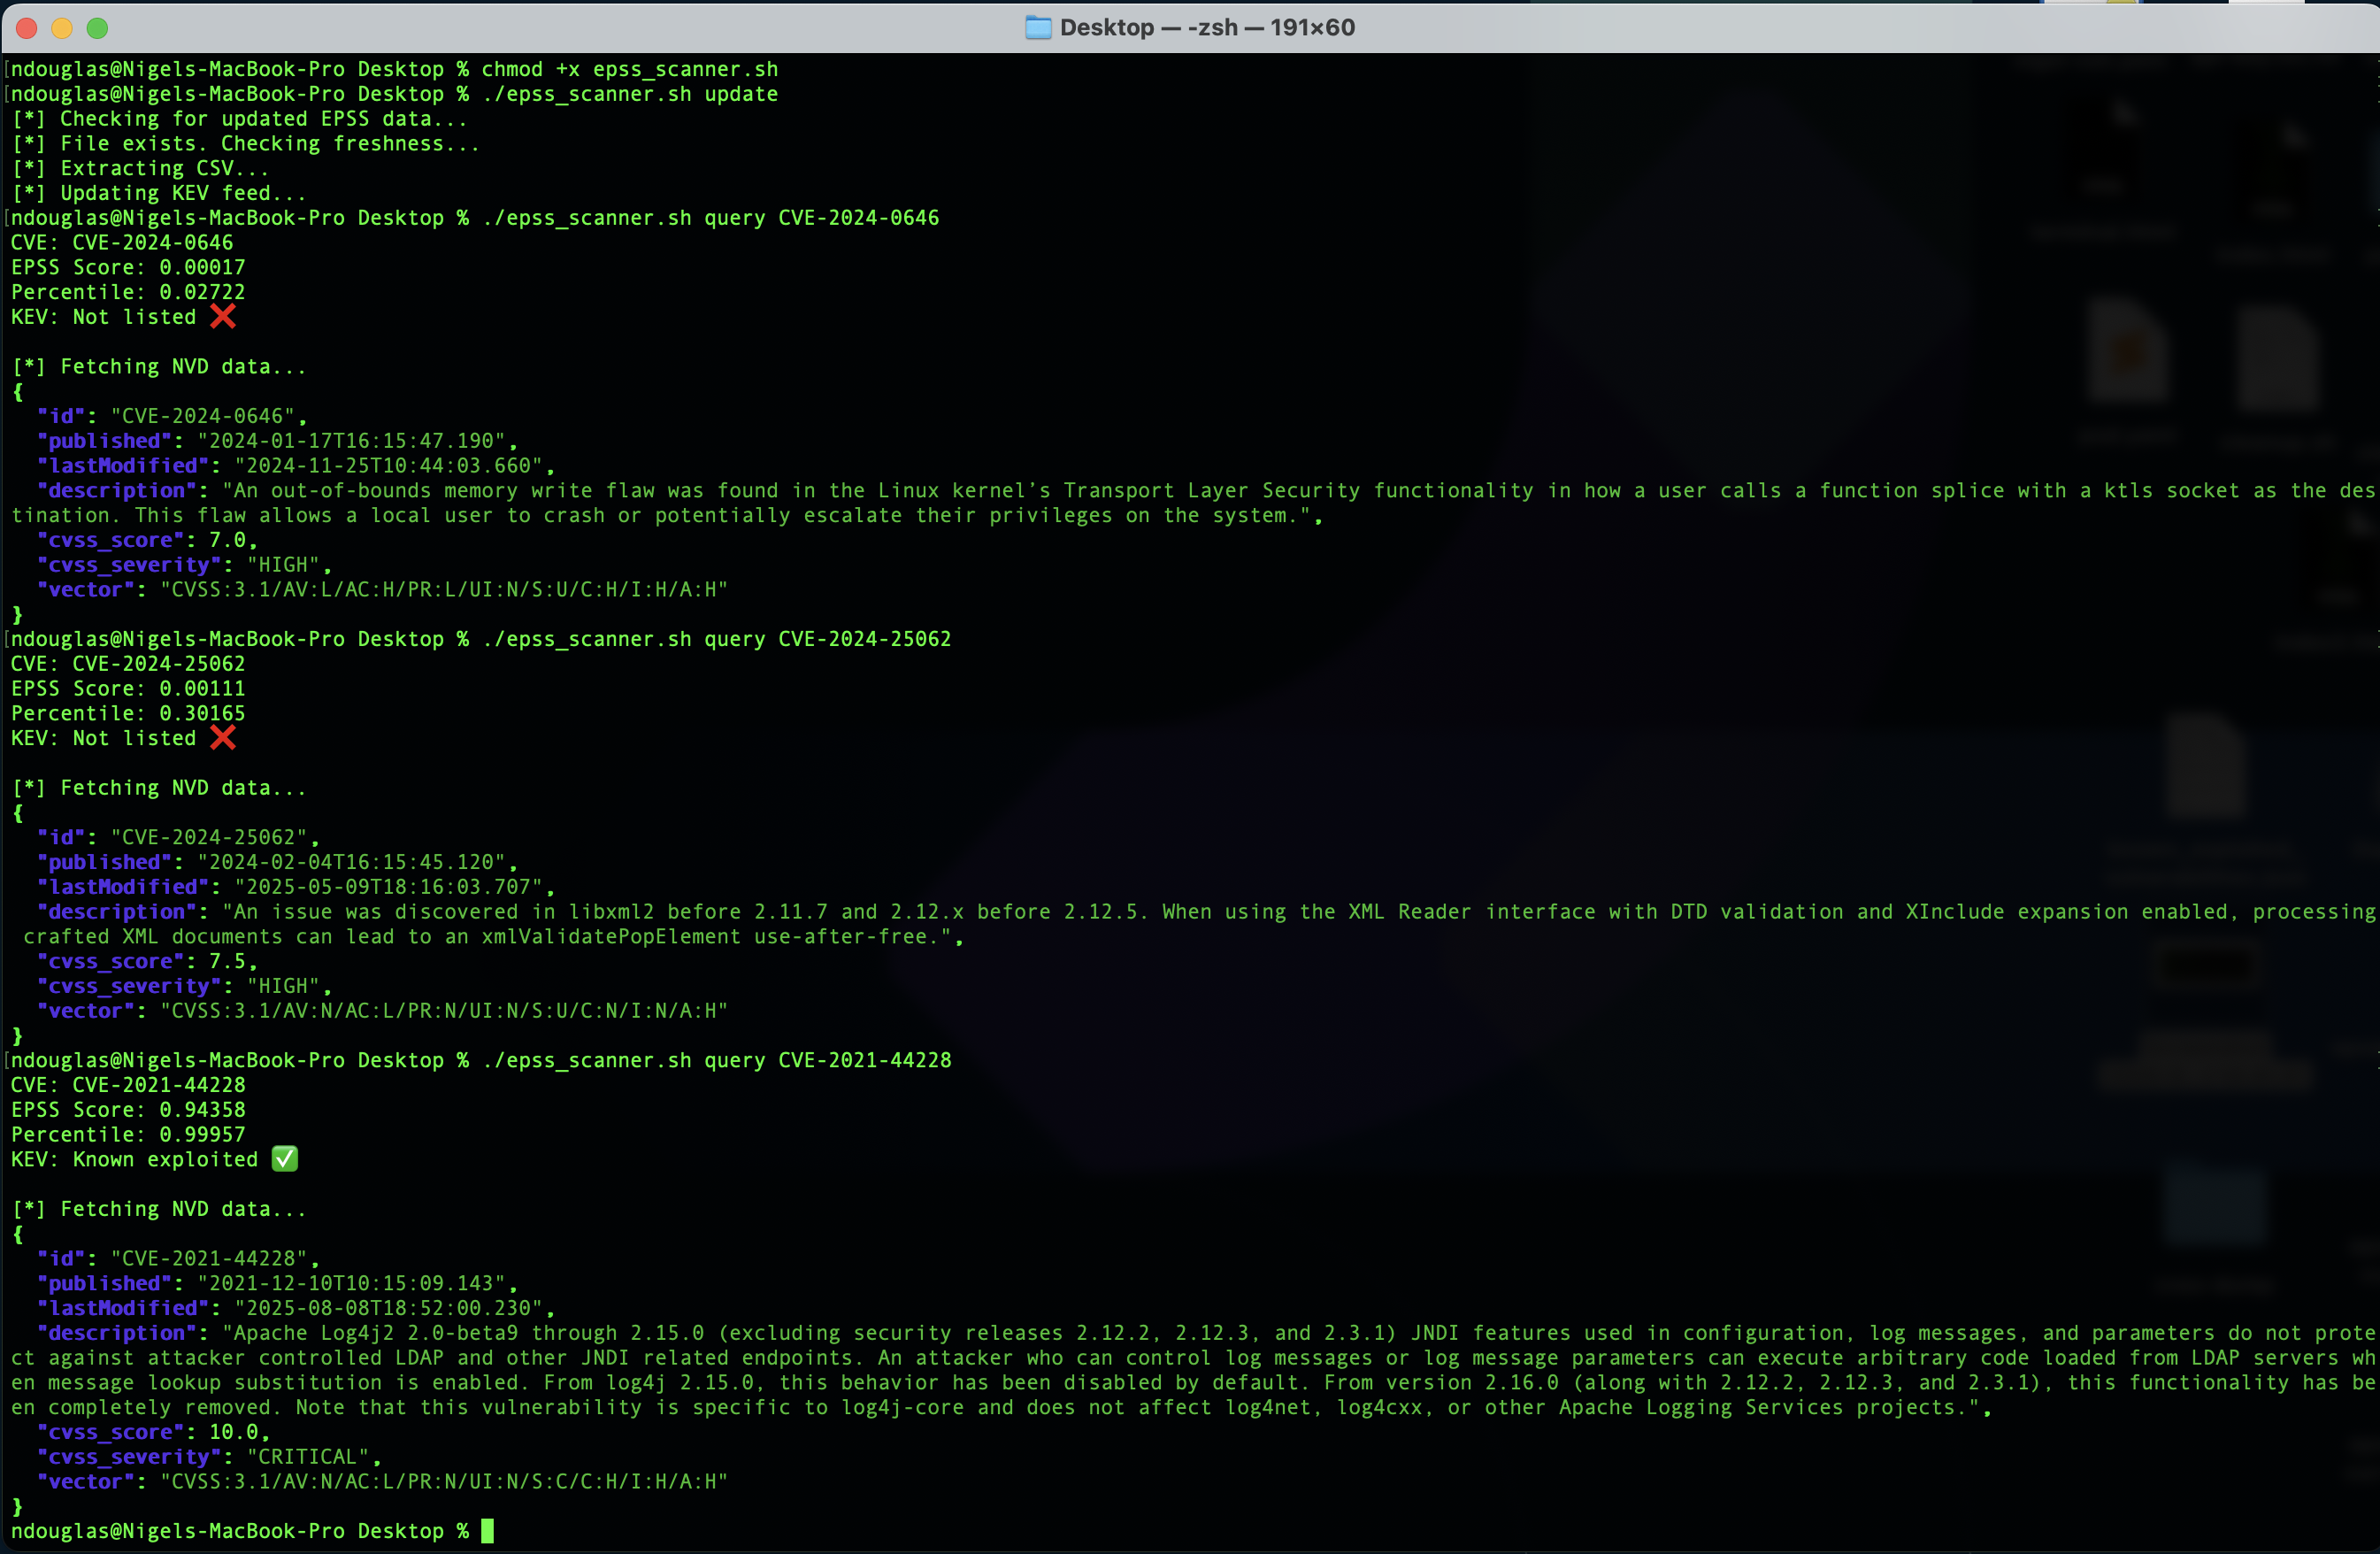Click the red X after CVE-2024-0646 KEV
This screenshot has height=1554, width=2380.
pos(223,317)
